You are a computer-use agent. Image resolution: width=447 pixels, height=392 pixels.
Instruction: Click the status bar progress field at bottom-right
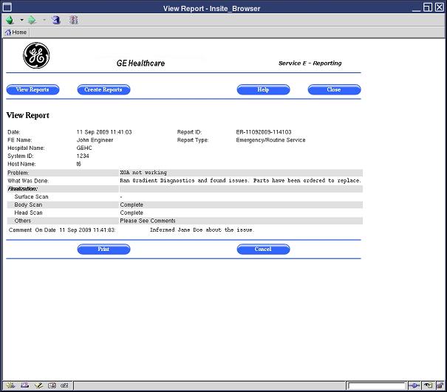376,385
